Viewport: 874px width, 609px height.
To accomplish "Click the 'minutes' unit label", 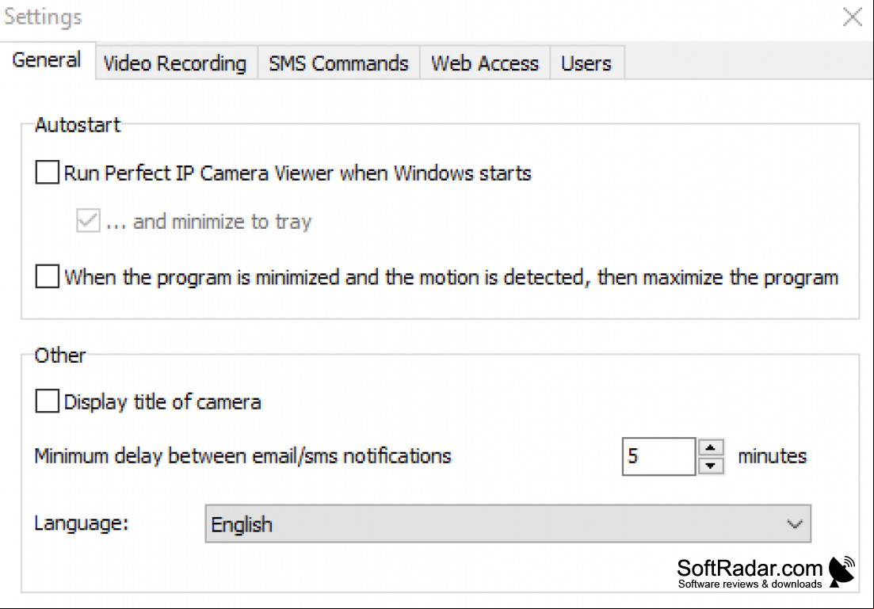I will pyautogui.click(x=773, y=456).
